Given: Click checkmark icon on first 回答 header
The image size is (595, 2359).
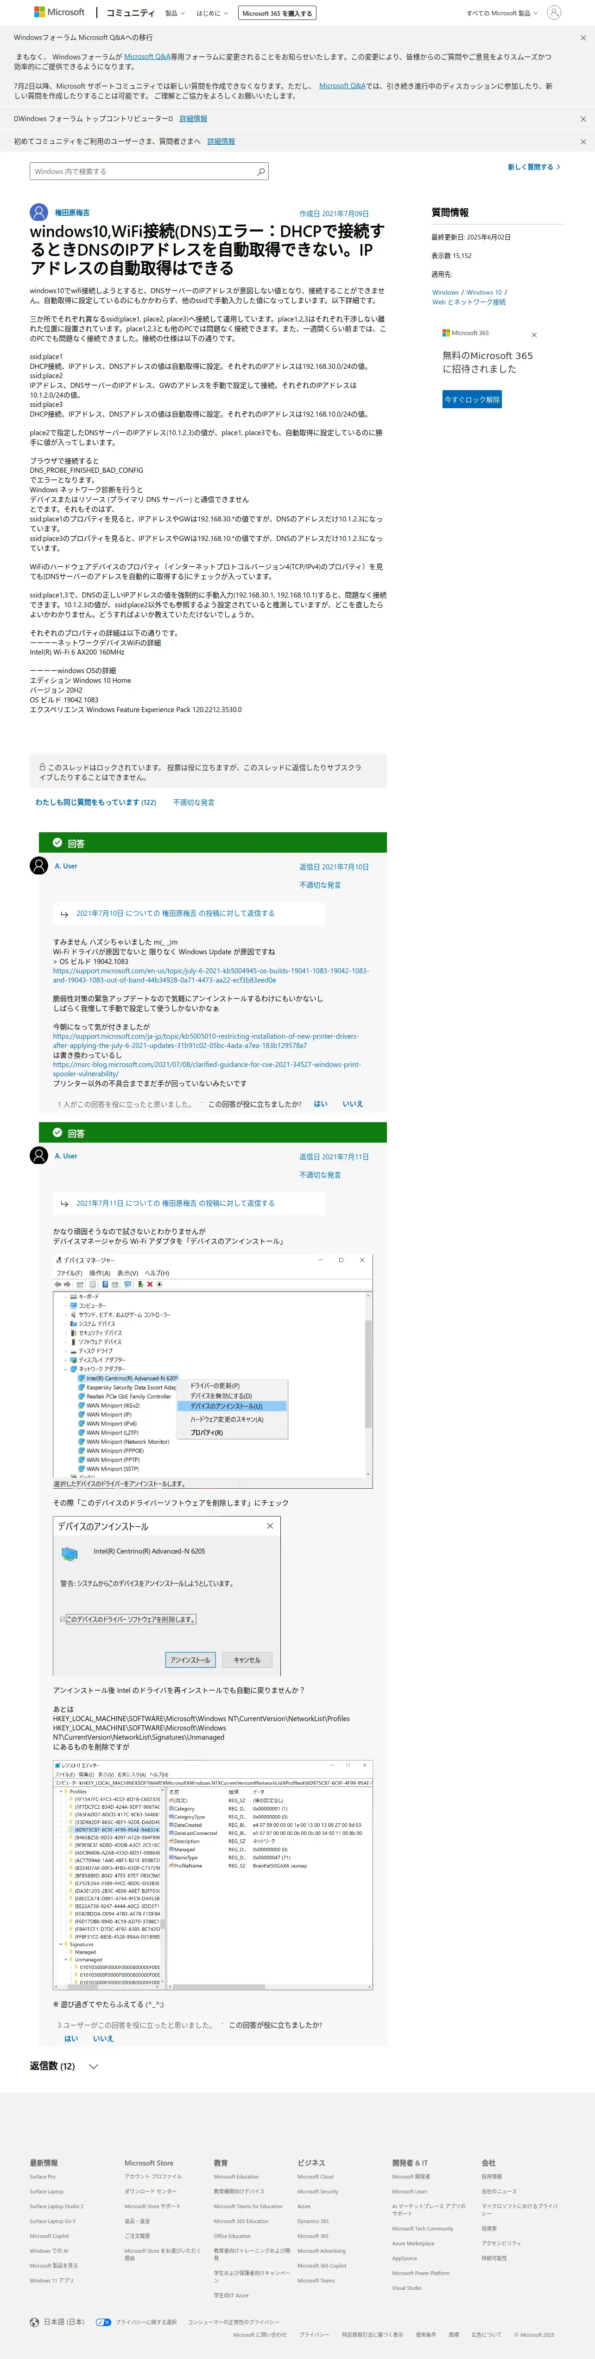Looking at the screenshot, I should (x=57, y=842).
